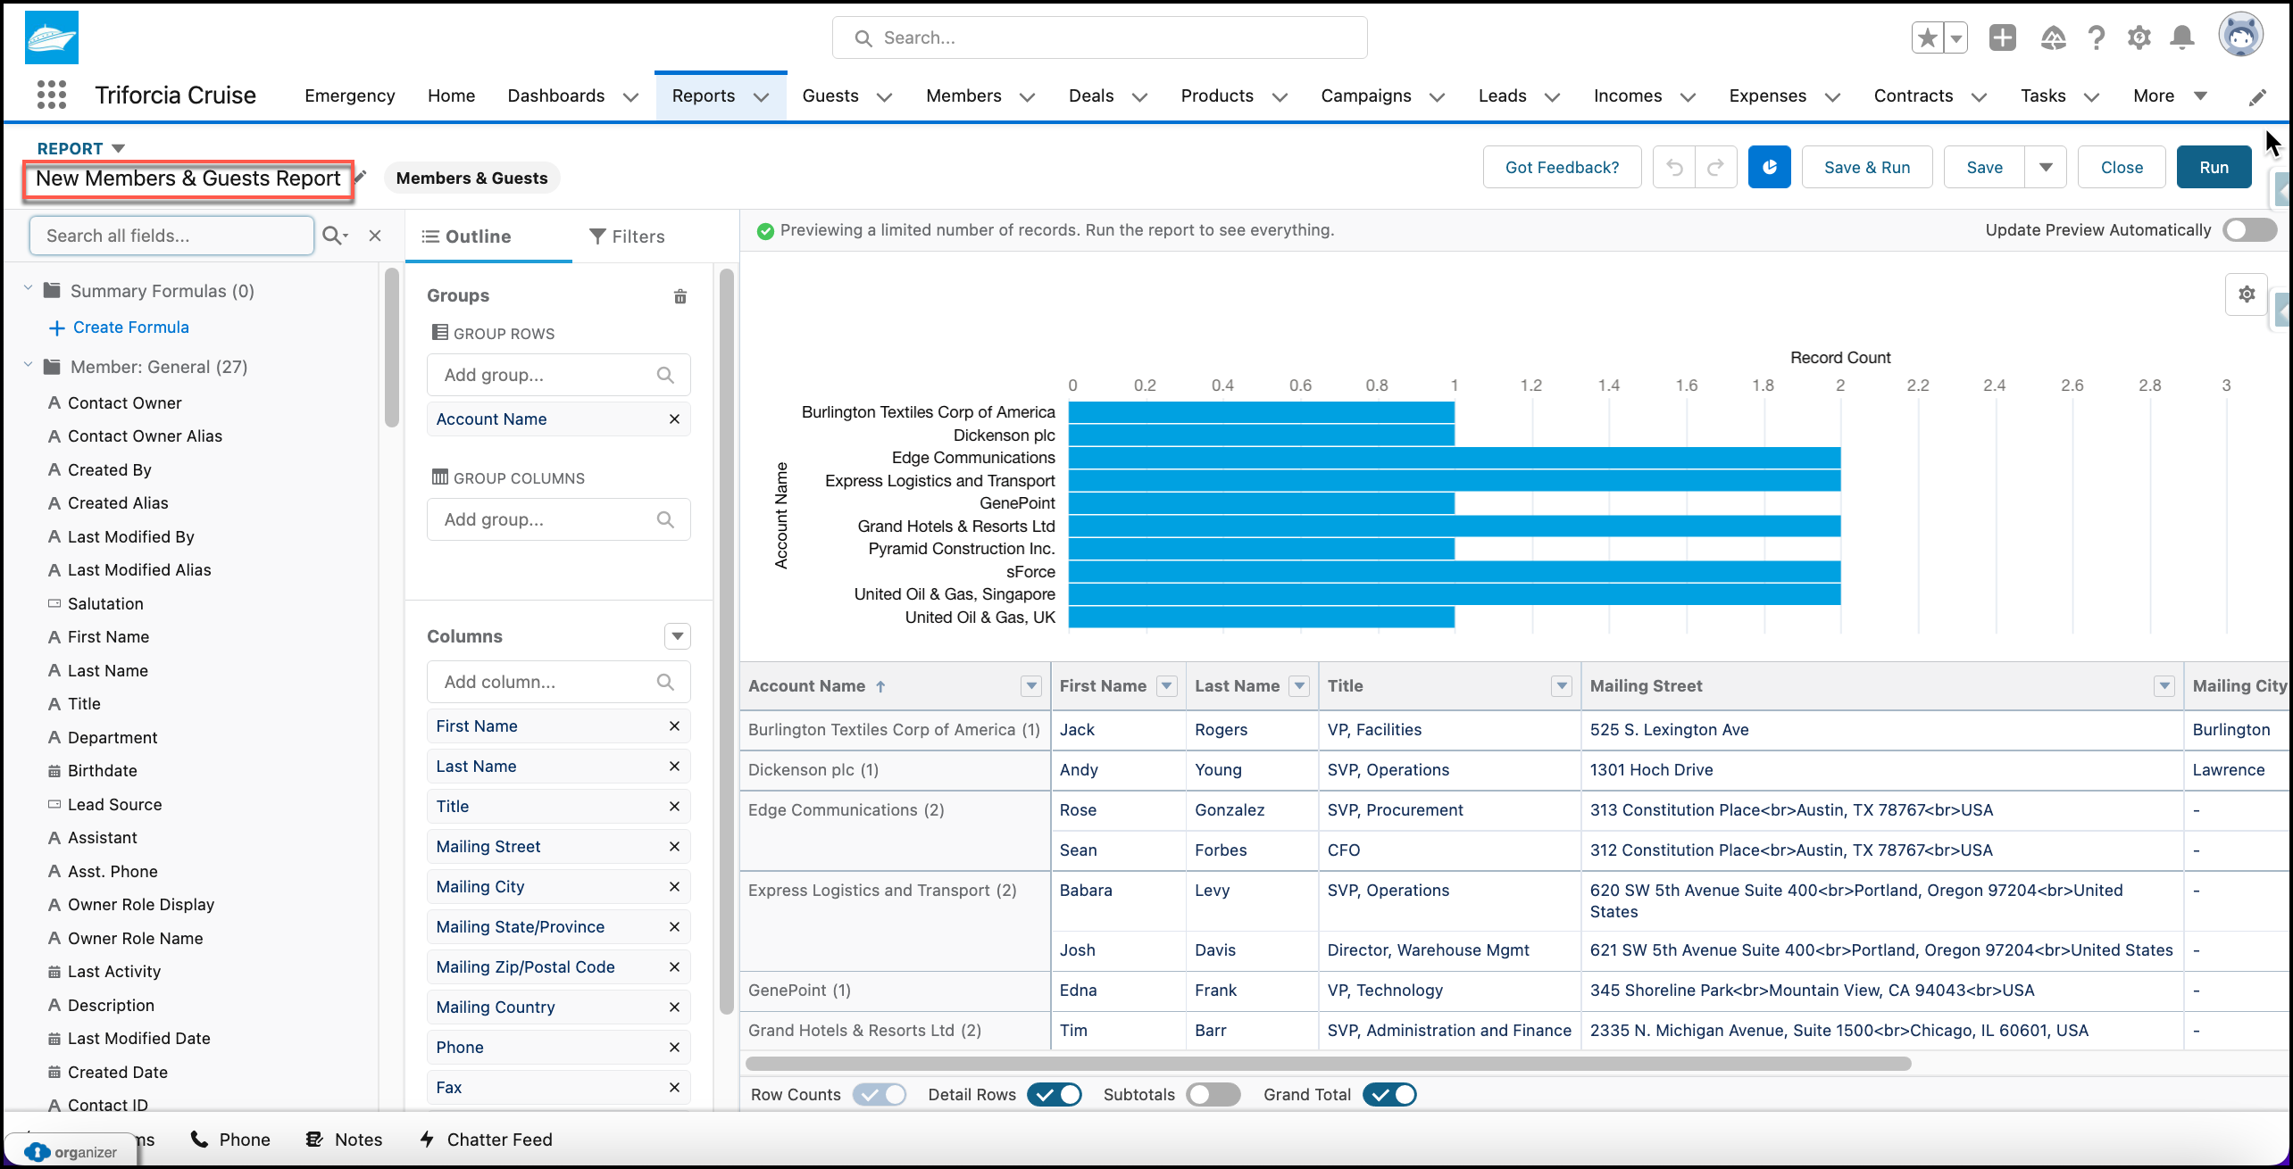Click the navigation edit pencil icon
Screen dimensions: 2293x1169
[2257, 96]
